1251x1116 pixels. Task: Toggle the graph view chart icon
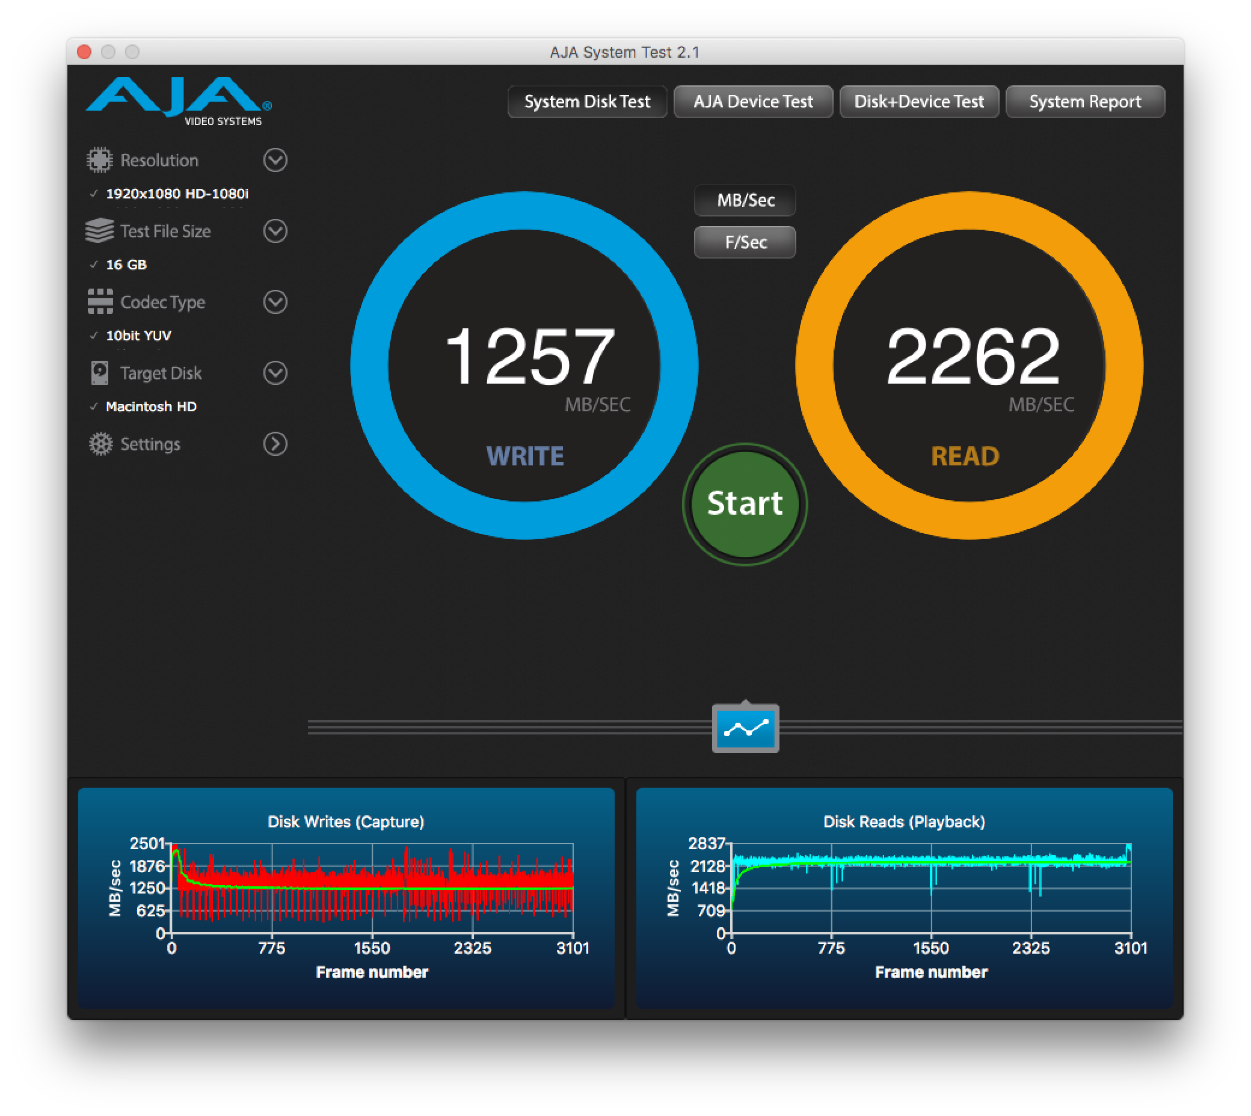(745, 728)
